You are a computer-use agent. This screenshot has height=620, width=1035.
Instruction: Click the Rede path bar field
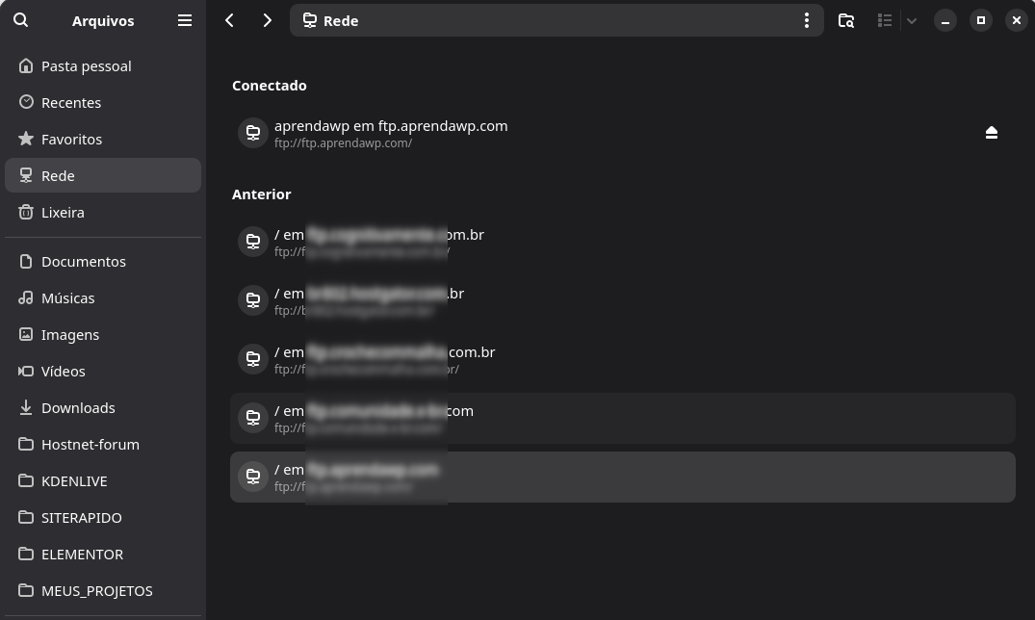549,20
